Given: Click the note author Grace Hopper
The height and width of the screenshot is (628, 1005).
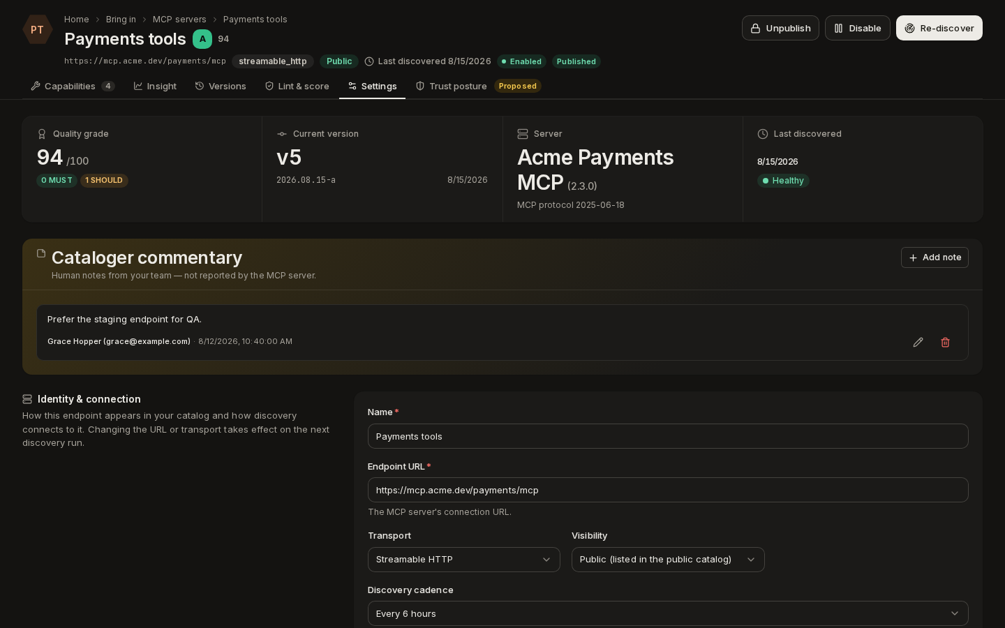Looking at the screenshot, I should (119, 341).
